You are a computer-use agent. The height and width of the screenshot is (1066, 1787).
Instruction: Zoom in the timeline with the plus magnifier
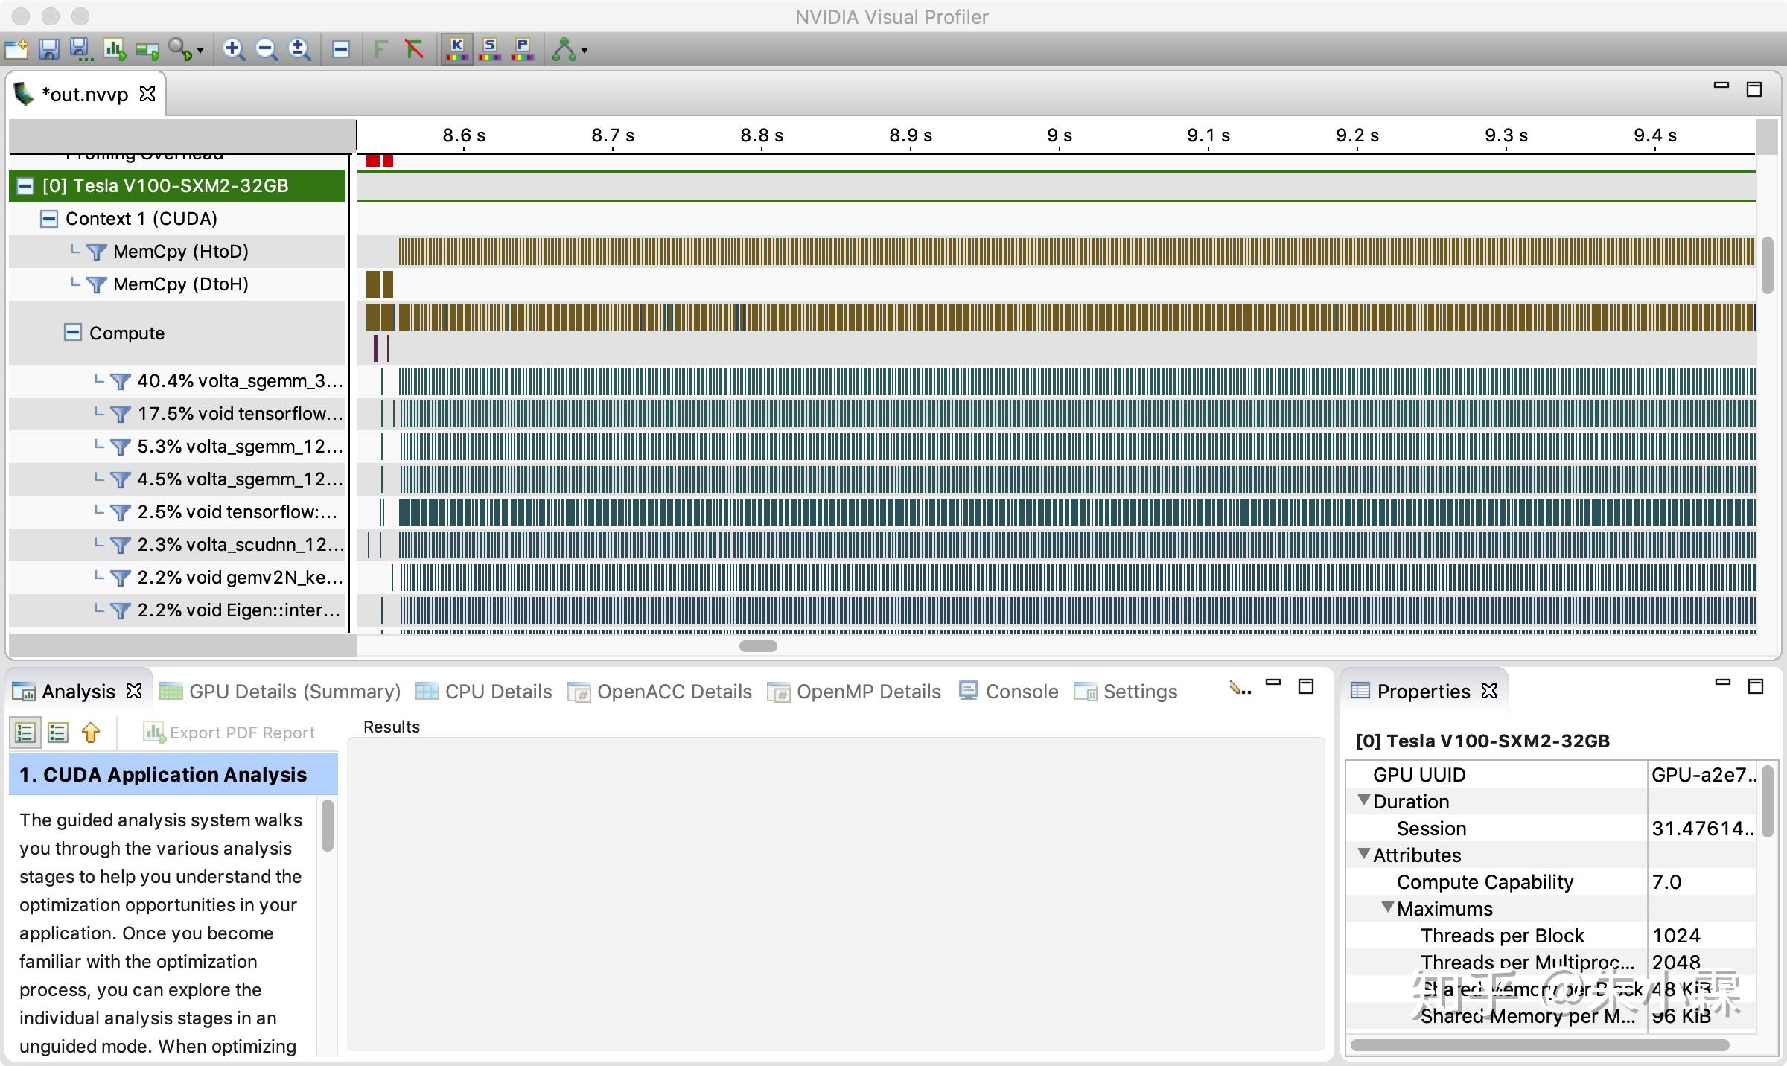pyautogui.click(x=234, y=50)
